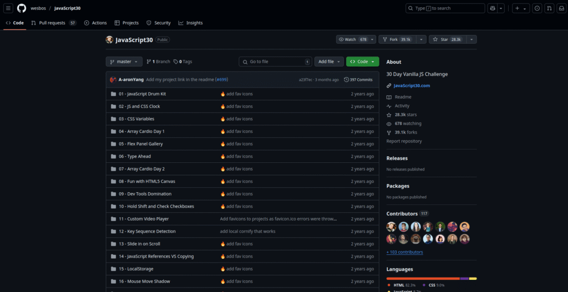The height and width of the screenshot is (292, 568).
Task: Click commit hash a23f7ec
Action: (x=306, y=80)
